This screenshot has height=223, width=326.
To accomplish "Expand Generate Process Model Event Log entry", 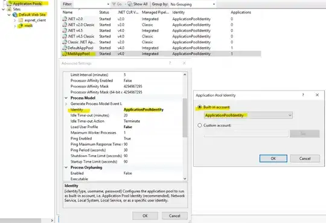I will coord(66,104).
